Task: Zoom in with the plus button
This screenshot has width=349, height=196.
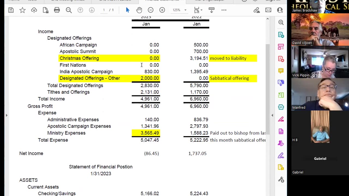Action: click(x=162, y=10)
